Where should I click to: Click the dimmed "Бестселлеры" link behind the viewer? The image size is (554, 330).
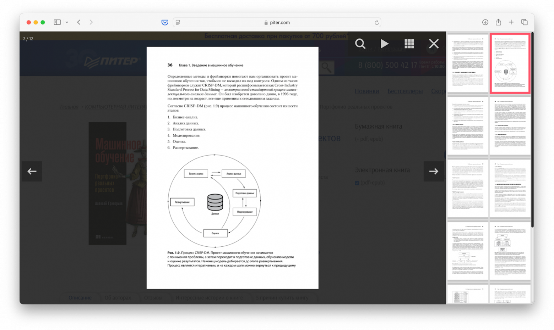coord(405,91)
